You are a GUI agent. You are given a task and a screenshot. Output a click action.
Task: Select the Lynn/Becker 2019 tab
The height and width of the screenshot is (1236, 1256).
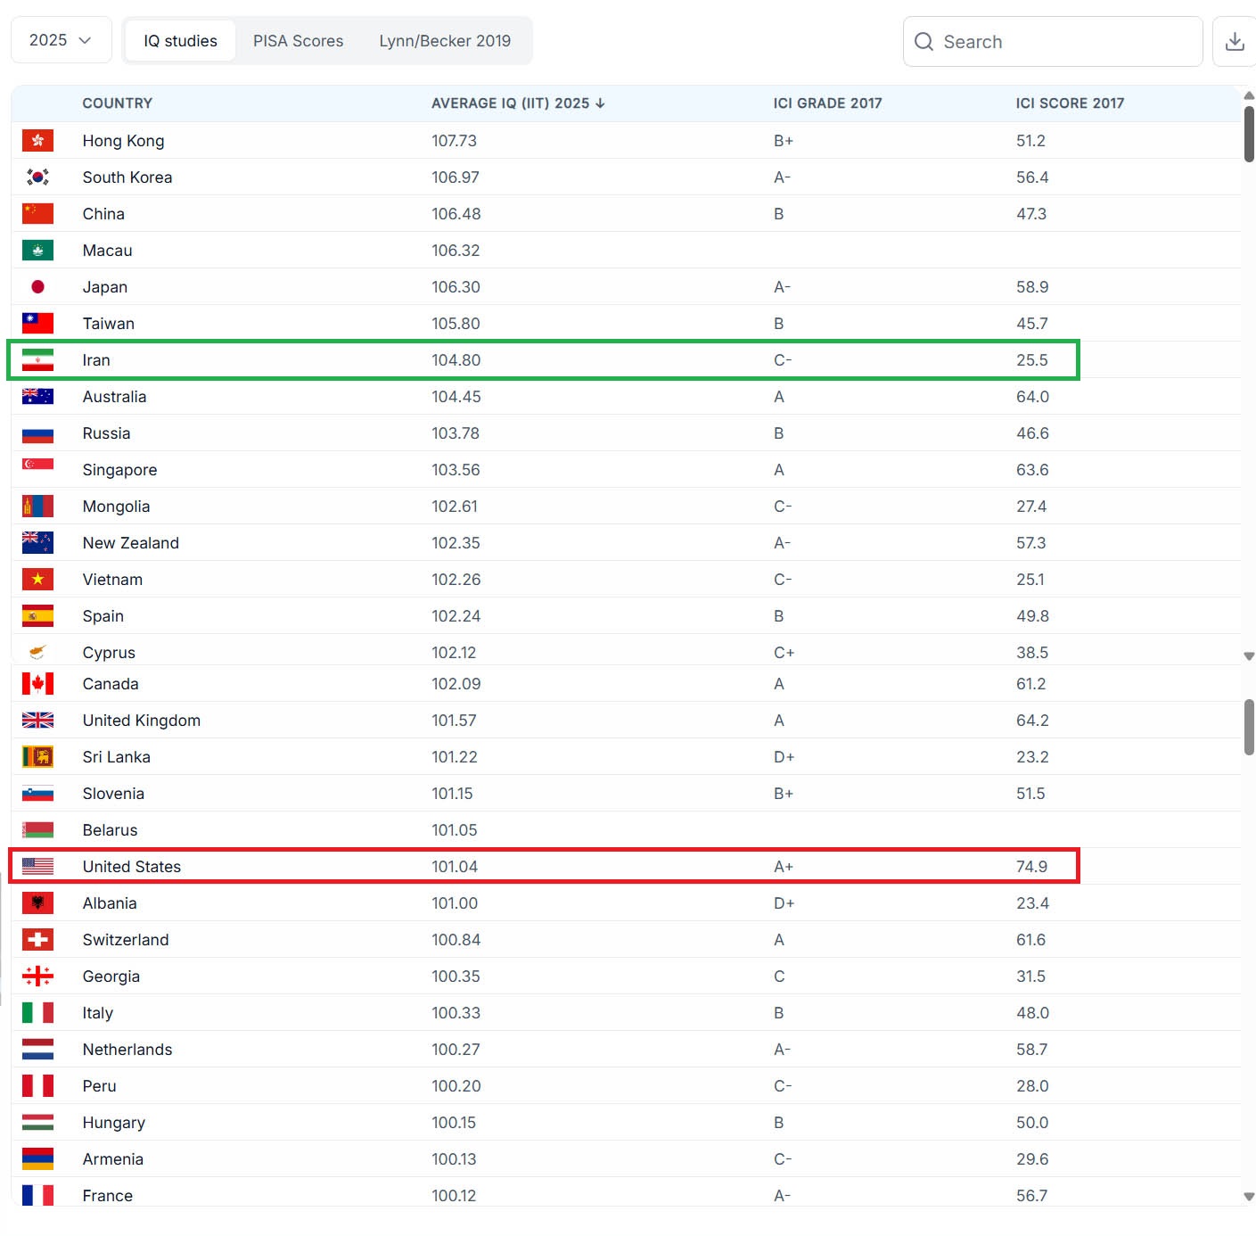coord(445,41)
